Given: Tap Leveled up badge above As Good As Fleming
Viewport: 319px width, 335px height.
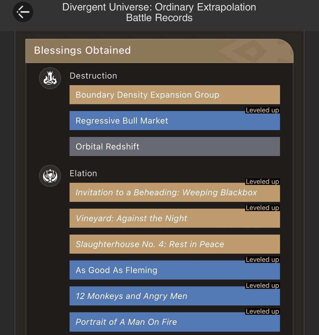Looking at the screenshot, I should pyautogui.click(x=262, y=260).
